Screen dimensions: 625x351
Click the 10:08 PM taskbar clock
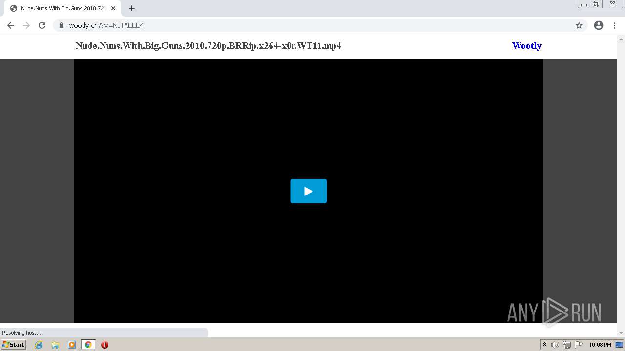(x=600, y=345)
